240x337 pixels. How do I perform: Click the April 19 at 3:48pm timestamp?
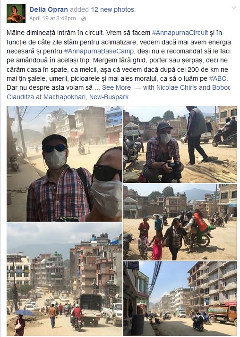point(52,18)
